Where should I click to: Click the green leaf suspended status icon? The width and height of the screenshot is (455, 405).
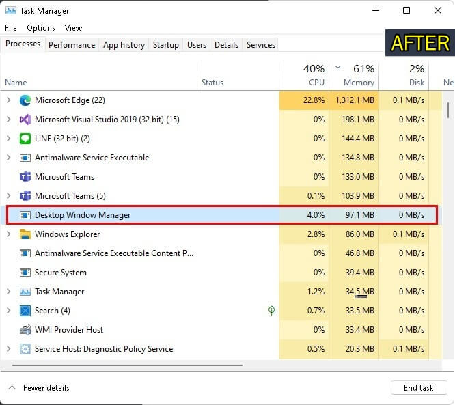(271, 311)
